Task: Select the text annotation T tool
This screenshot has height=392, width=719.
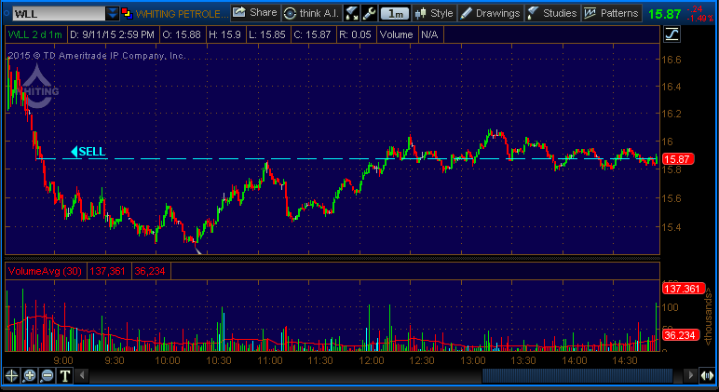Action: click(x=65, y=375)
